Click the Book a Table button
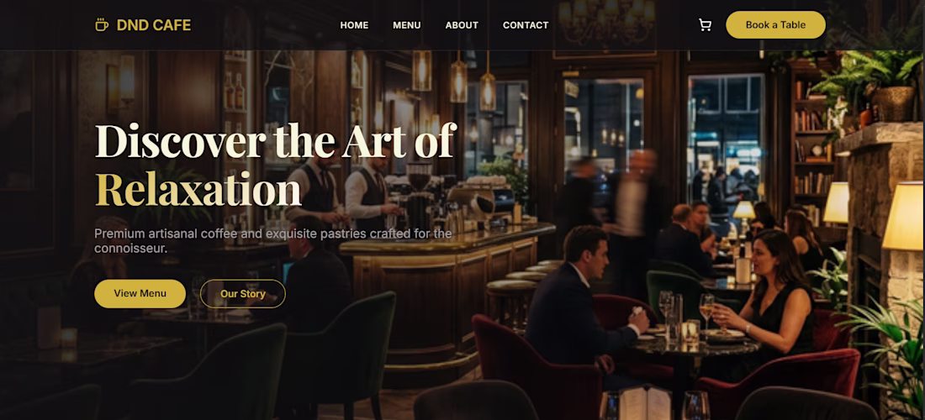 click(x=775, y=24)
